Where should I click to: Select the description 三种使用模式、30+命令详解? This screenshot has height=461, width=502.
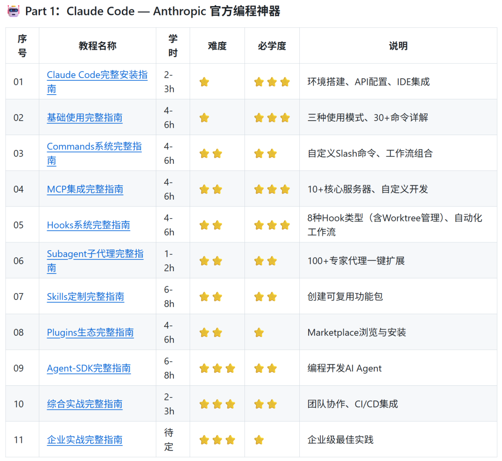368,117
